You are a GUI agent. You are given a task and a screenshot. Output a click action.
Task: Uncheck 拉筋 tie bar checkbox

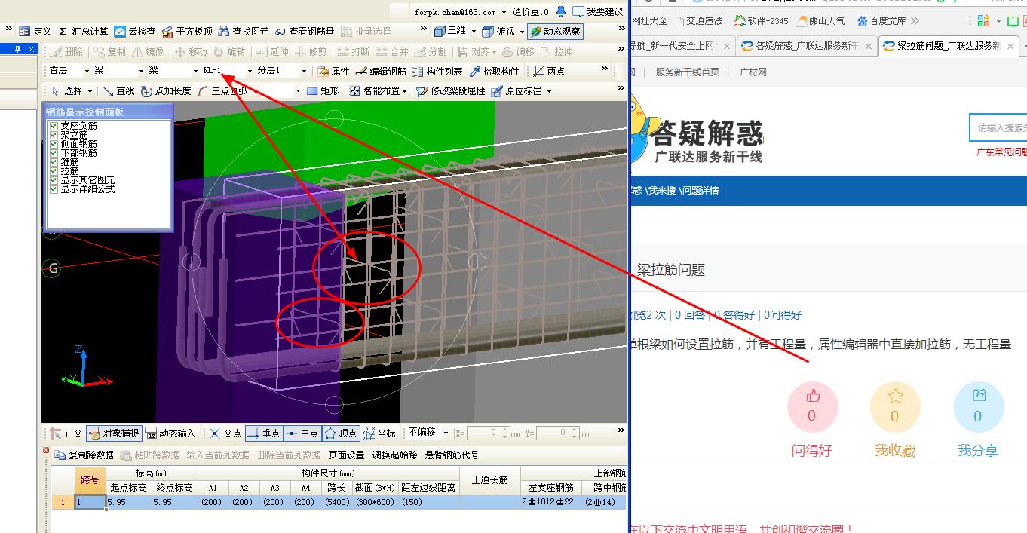54,171
